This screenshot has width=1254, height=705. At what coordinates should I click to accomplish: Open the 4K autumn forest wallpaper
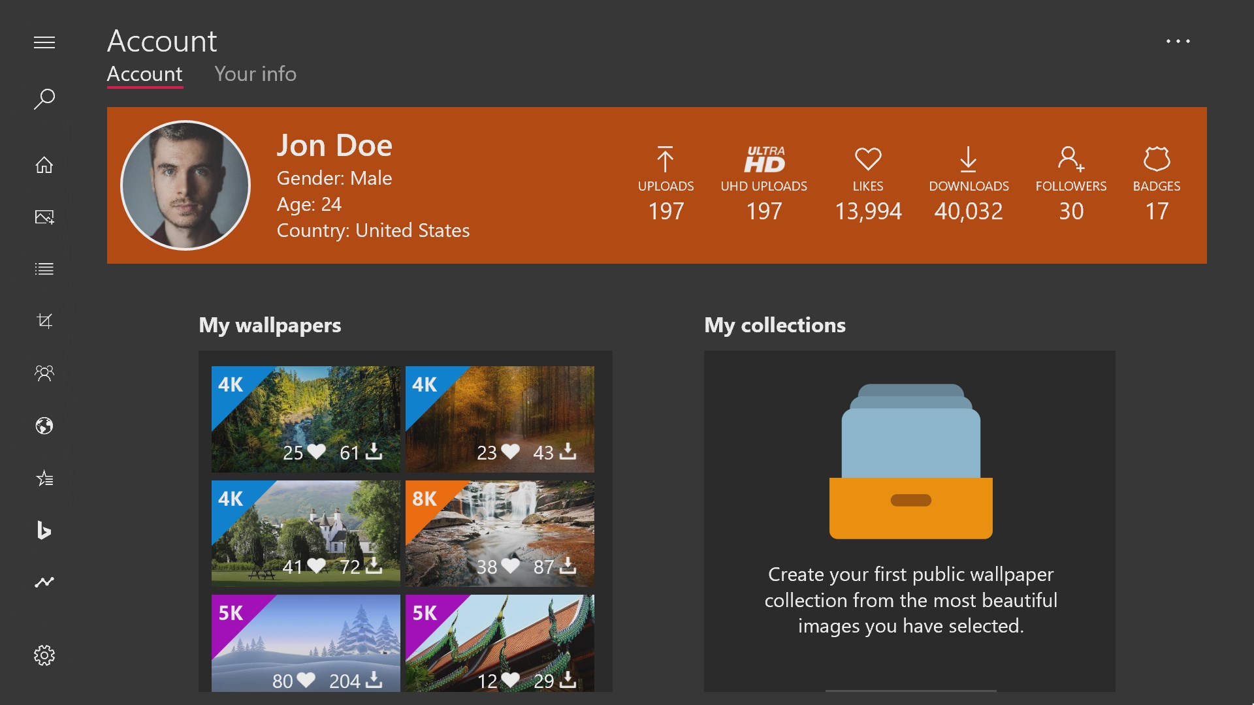(x=500, y=419)
